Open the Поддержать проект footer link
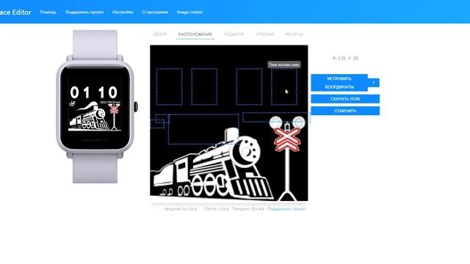 pos(286,209)
